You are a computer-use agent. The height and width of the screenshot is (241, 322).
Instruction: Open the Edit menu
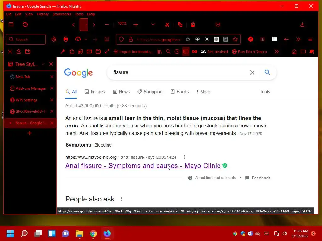(18, 14)
